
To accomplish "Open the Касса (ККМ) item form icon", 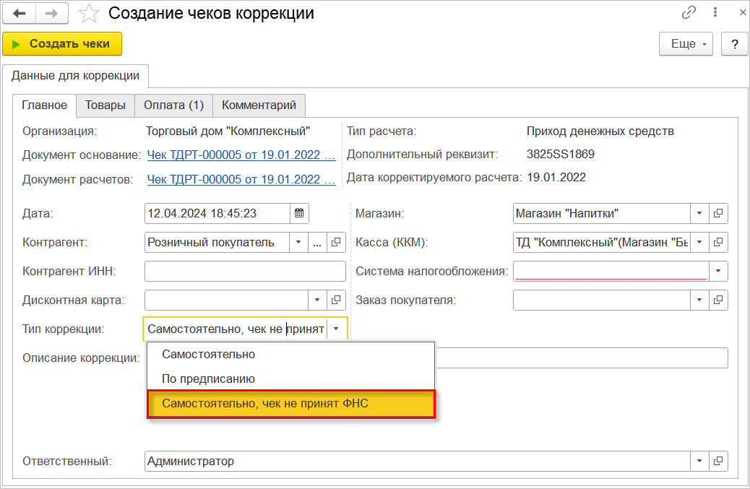I will point(718,242).
